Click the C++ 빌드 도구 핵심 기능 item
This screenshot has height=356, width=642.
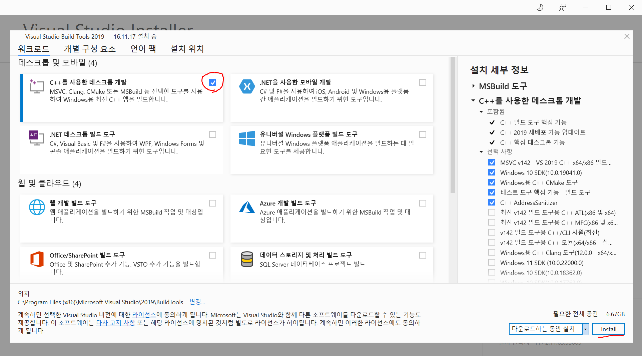[533, 122]
